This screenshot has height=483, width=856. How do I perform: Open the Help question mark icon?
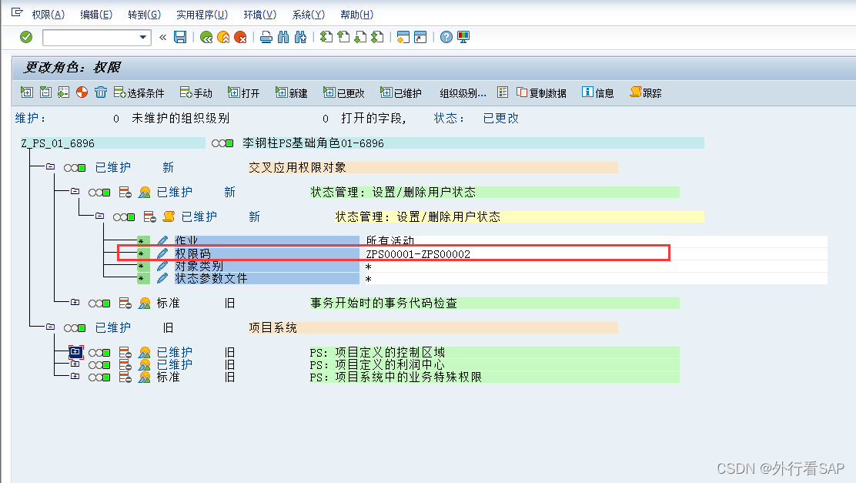pos(446,37)
